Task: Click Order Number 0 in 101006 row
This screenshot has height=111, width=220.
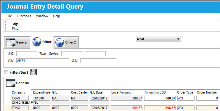Action: 207,98
